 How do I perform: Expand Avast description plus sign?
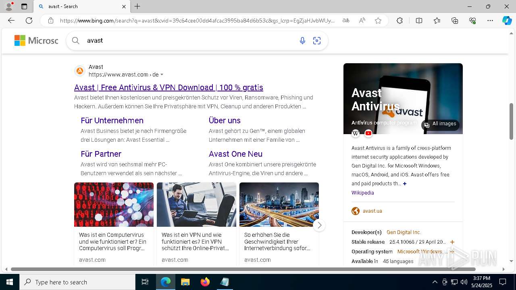coord(405,184)
